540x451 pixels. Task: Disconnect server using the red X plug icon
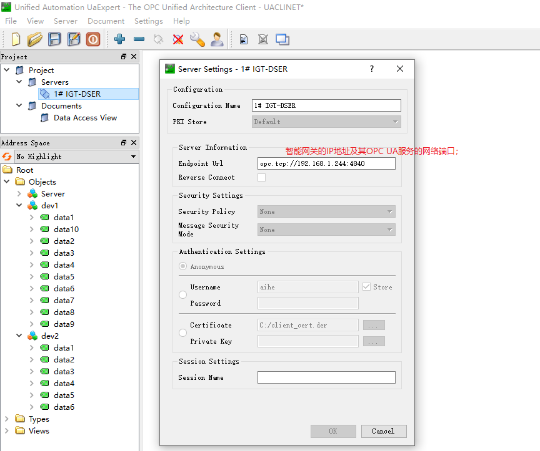pos(178,39)
